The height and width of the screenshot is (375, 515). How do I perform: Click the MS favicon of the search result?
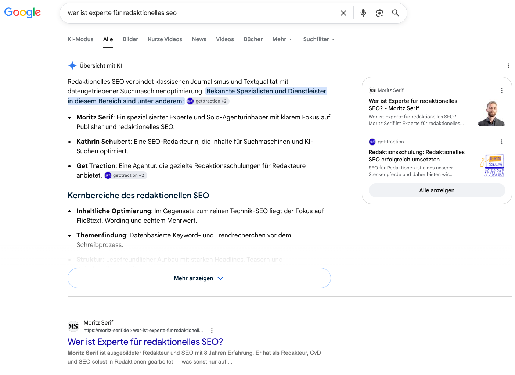[x=73, y=326]
